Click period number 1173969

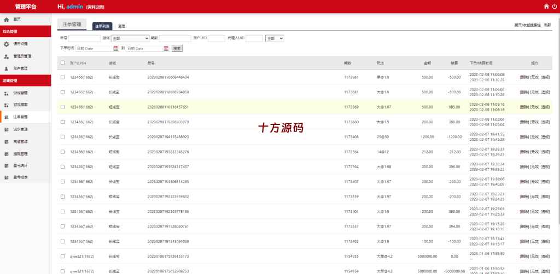(x=352, y=107)
